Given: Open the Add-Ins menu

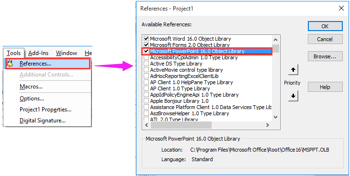Looking at the screenshot, I should point(38,53).
